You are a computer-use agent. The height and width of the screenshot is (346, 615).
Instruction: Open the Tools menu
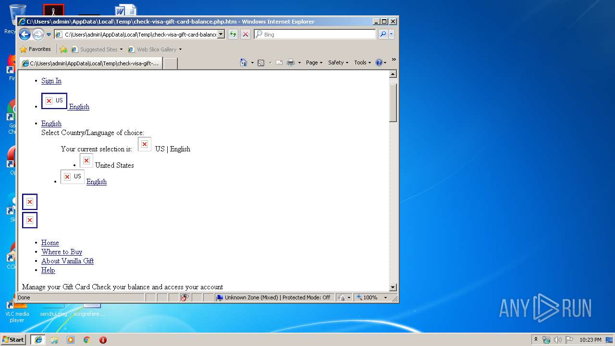click(x=362, y=62)
